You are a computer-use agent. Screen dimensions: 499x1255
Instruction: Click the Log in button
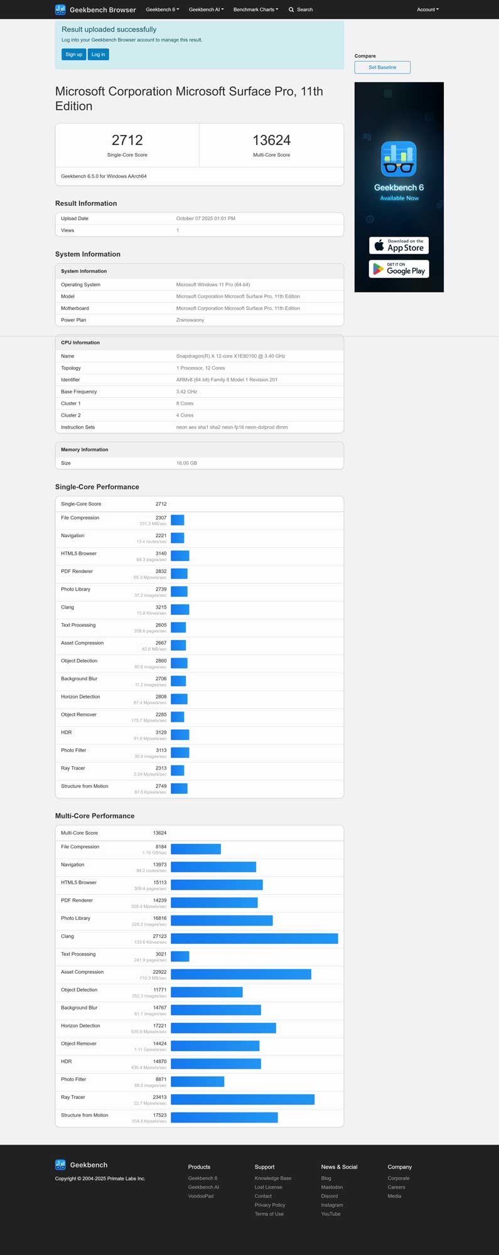pyautogui.click(x=98, y=55)
